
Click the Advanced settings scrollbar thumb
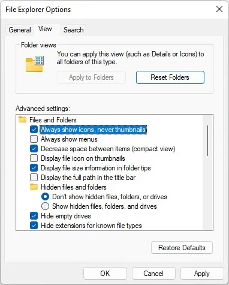point(207,140)
